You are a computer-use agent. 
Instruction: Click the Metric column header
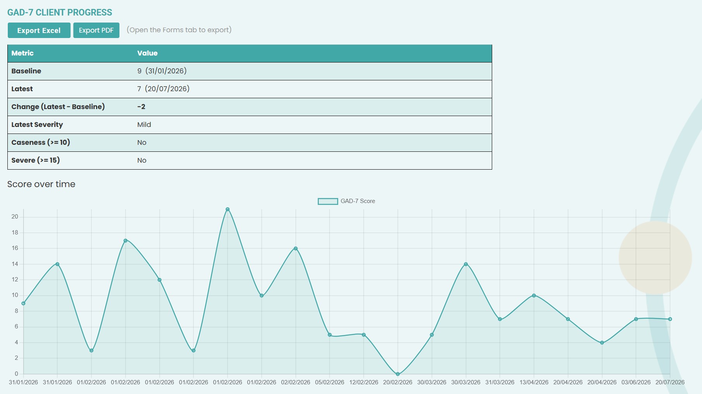point(22,53)
